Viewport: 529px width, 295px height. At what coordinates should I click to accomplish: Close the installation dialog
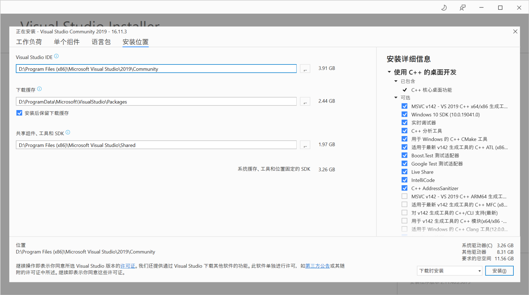pos(515,31)
